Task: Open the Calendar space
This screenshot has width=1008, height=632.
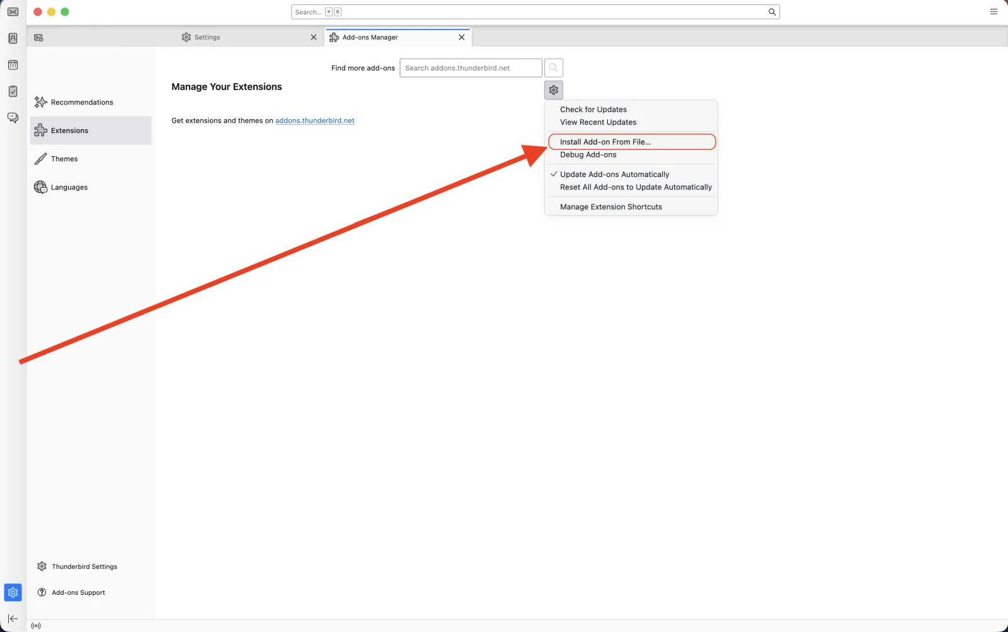Action: [x=13, y=65]
